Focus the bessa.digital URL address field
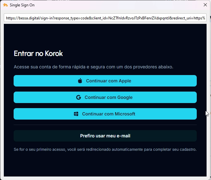 tap(105, 18)
